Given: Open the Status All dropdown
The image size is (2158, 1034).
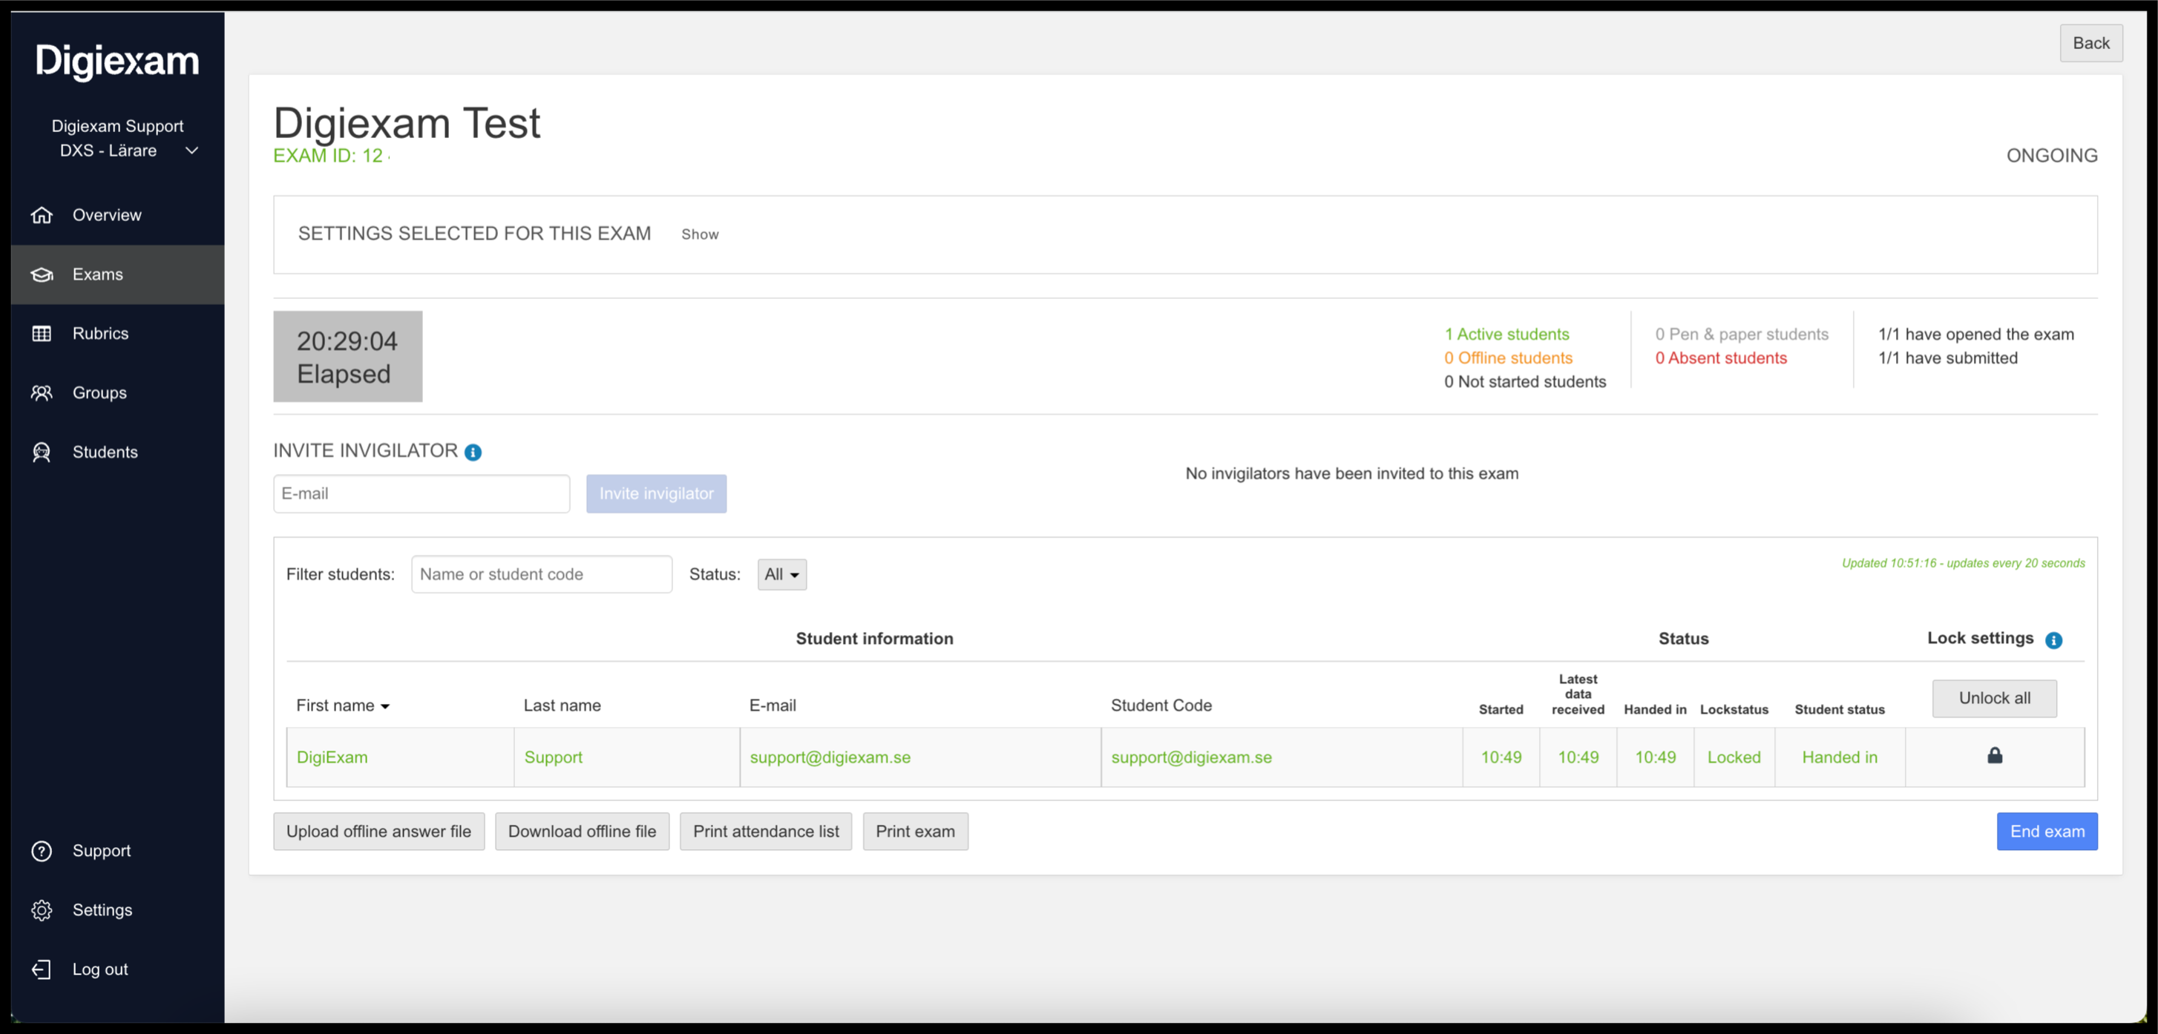Looking at the screenshot, I should pos(781,574).
